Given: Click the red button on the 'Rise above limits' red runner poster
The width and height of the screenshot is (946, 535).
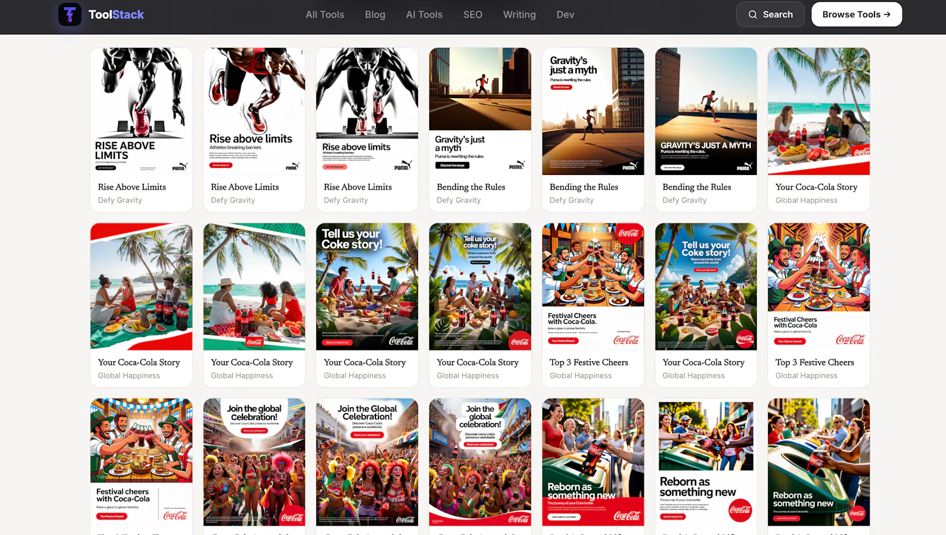Looking at the screenshot, I should (x=221, y=166).
